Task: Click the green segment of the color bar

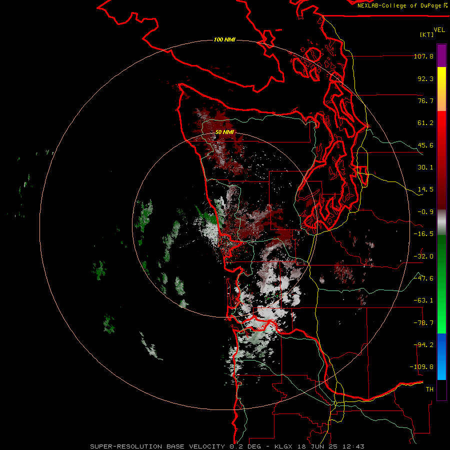Action: 441,284
